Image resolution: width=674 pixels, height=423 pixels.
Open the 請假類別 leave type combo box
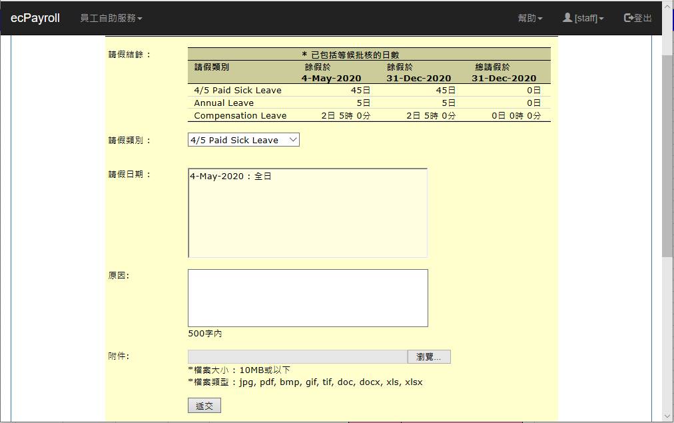click(x=243, y=140)
